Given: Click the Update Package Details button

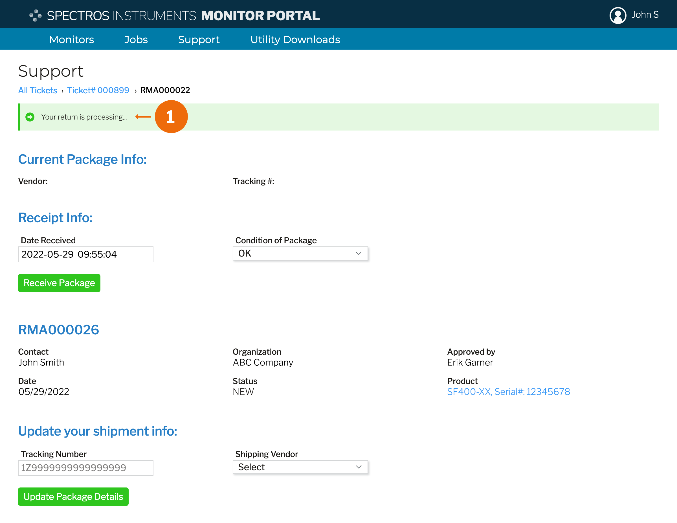Looking at the screenshot, I should point(73,496).
